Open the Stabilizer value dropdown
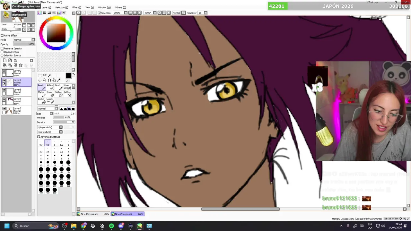The image size is (411, 231). tap(205, 13)
